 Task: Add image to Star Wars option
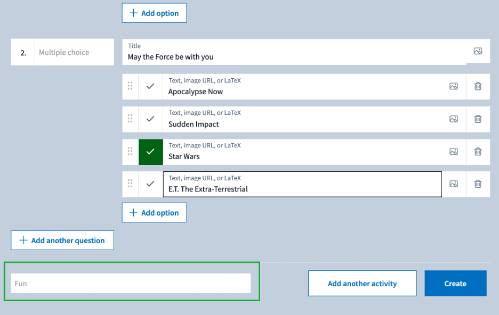tap(454, 152)
